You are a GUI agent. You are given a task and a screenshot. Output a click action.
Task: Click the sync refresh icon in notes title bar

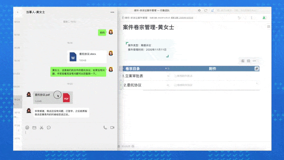(206, 10)
